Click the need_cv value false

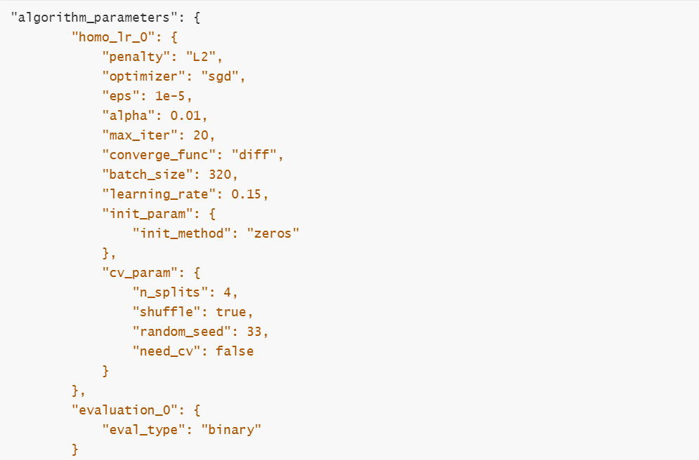pos(235,351)
